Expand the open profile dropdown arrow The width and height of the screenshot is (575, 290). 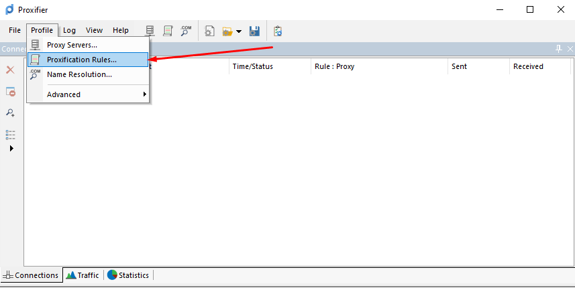click(x=239, y=31)
